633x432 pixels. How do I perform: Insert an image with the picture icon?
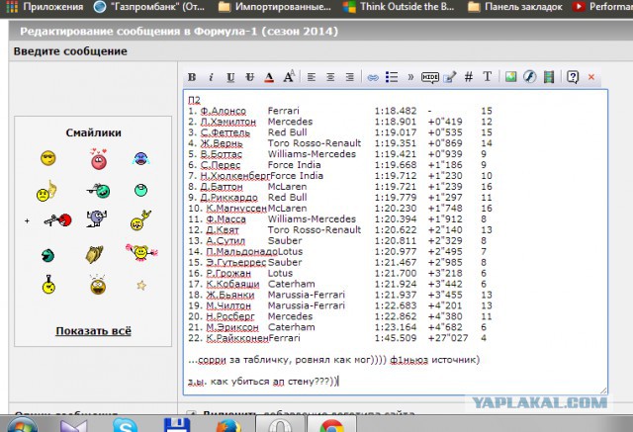(510, 77)
